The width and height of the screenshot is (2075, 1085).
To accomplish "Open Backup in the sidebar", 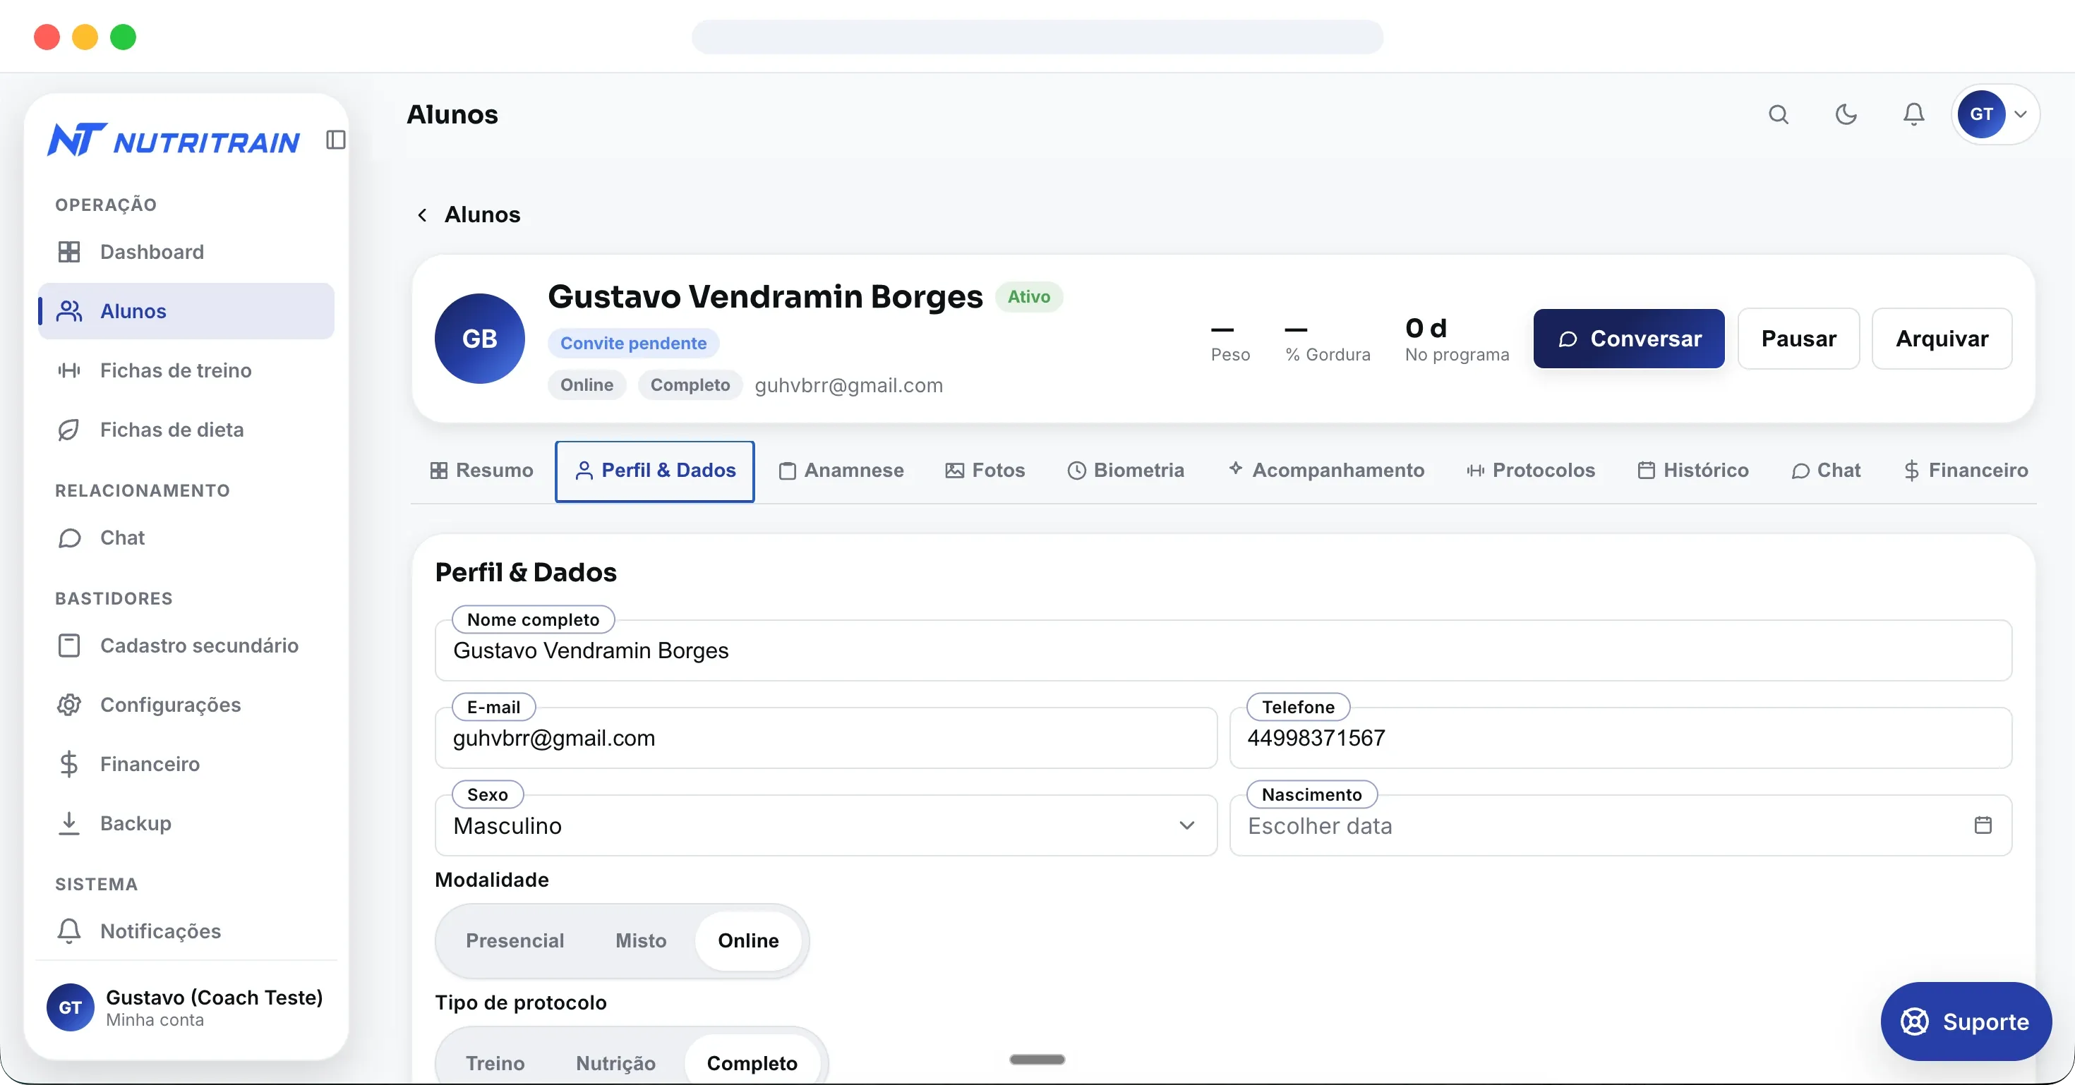I will pos(186,823).
